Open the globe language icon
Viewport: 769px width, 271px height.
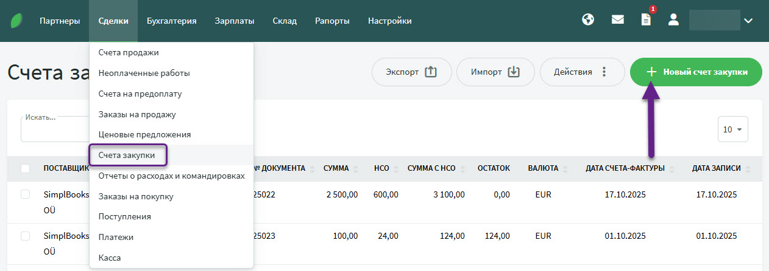pos(587,20)
